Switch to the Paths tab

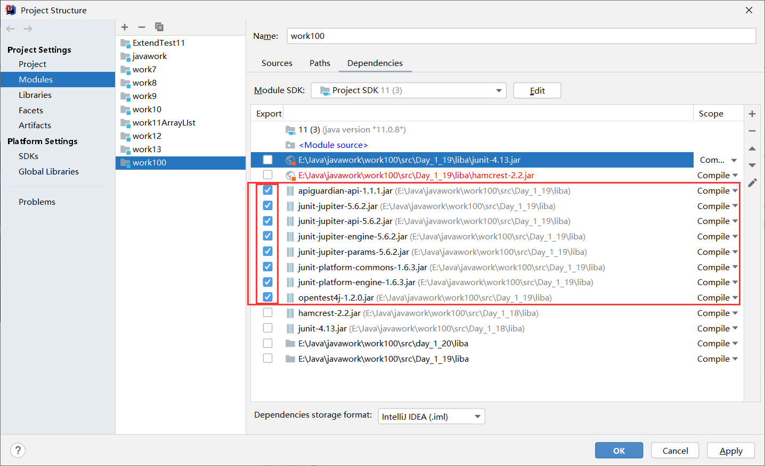click(320, 63)
